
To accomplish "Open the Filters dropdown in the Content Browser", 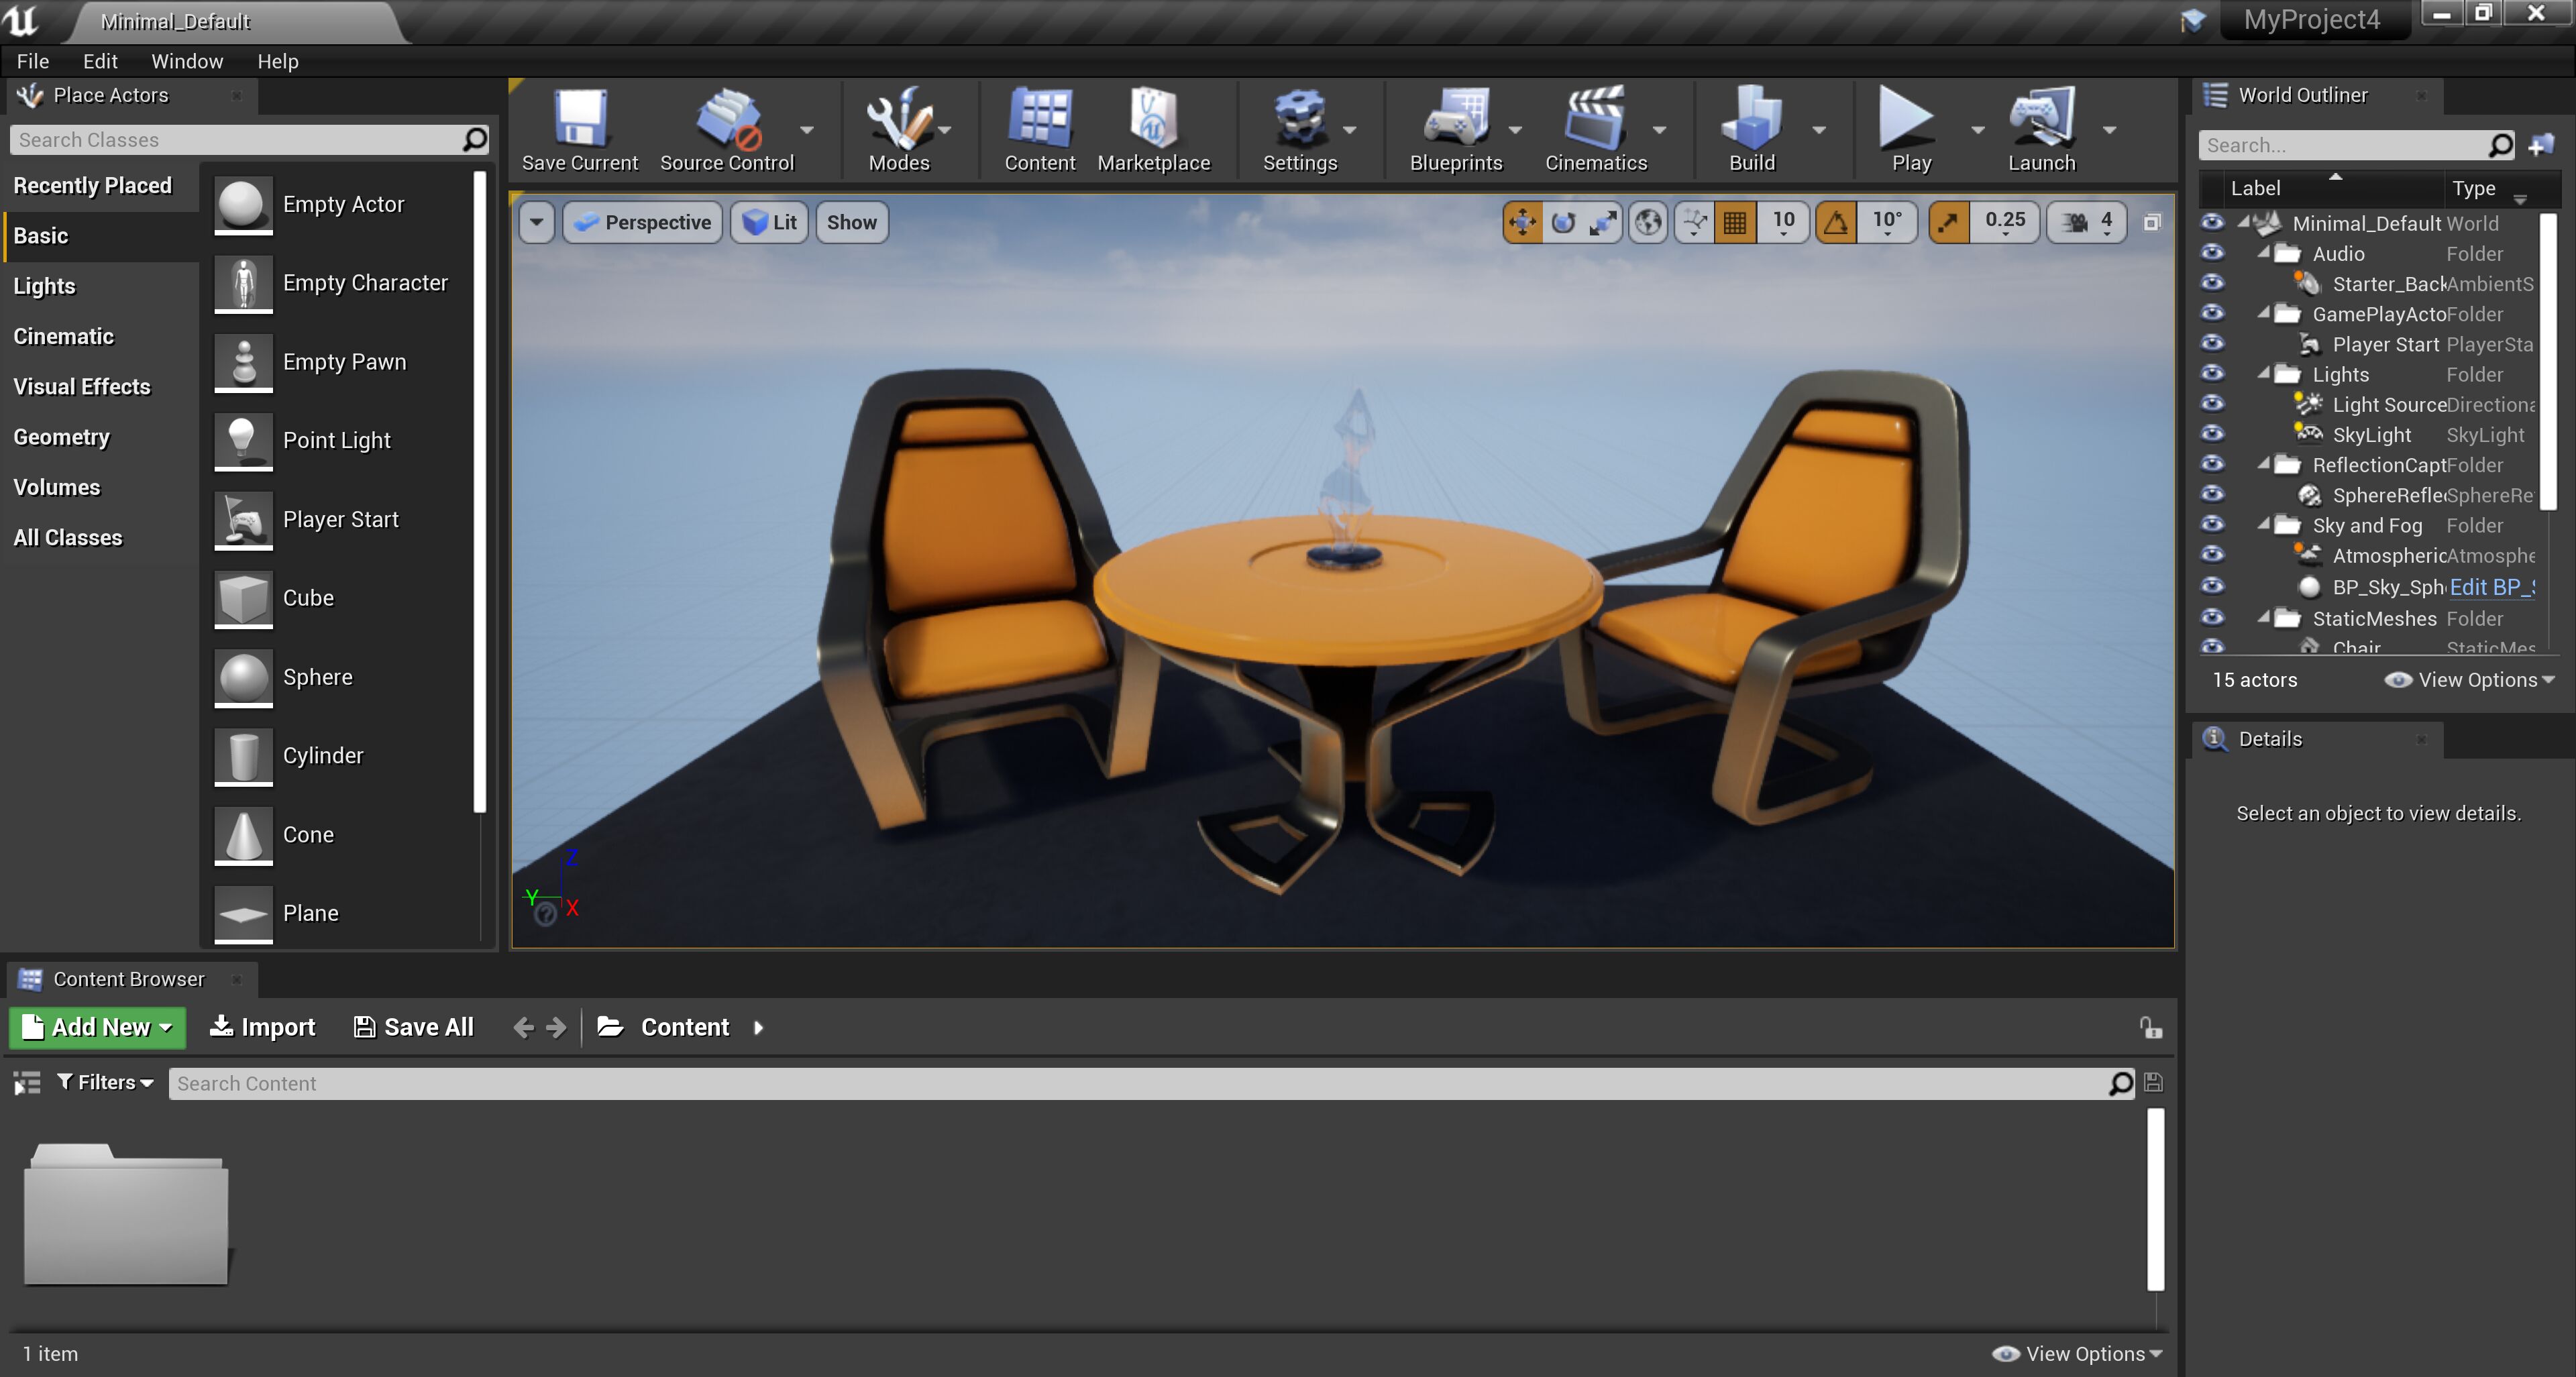I will (105, 1082).
